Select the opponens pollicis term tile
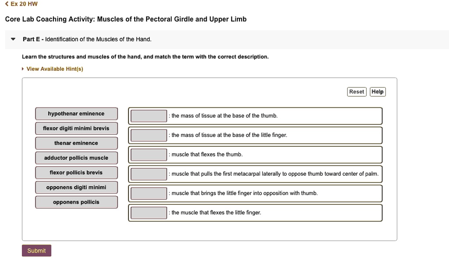The width and height of the screenshot is (449, 270). point(76,202)
